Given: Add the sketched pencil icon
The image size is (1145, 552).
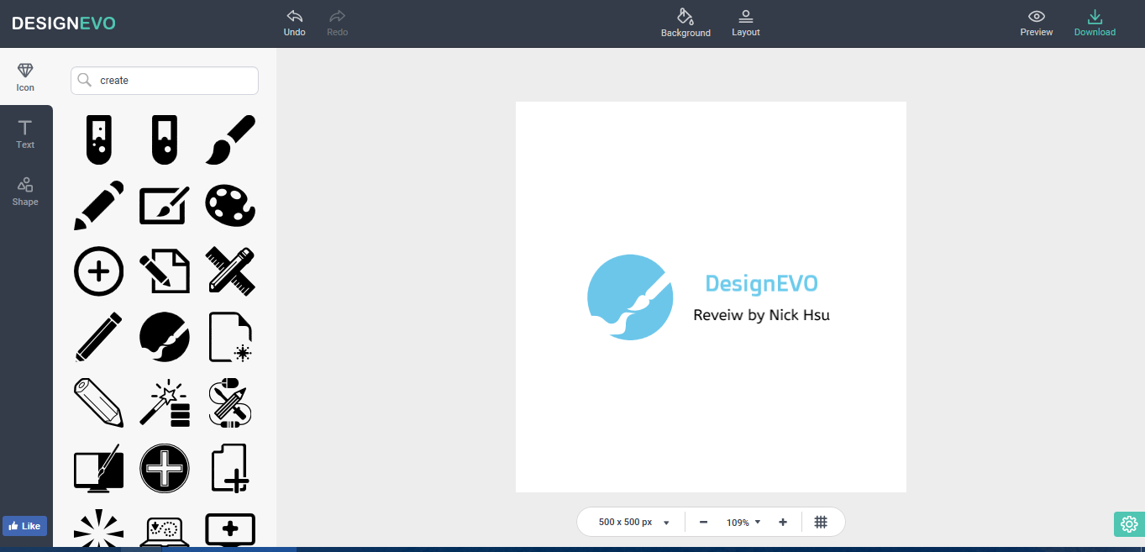Looking at the screenshot, I should coord(99,402).
